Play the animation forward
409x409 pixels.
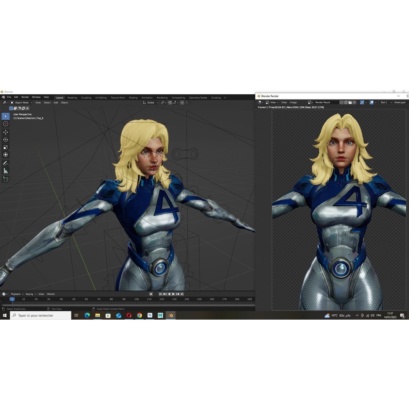pos(173,294)
